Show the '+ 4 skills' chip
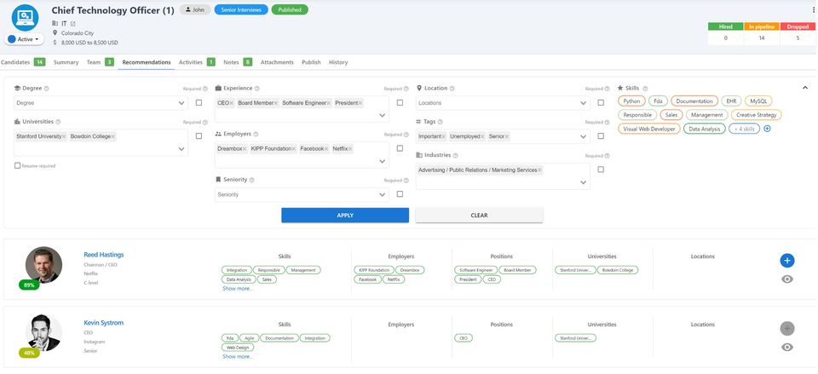 pyautogui.click(x=744, y=129)
